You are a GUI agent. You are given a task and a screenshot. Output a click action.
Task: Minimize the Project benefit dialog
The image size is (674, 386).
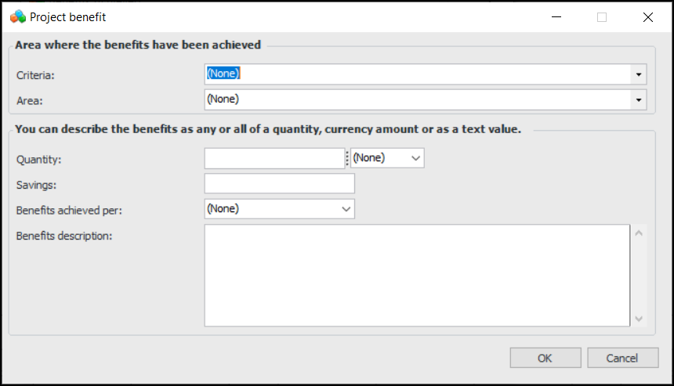556,16
